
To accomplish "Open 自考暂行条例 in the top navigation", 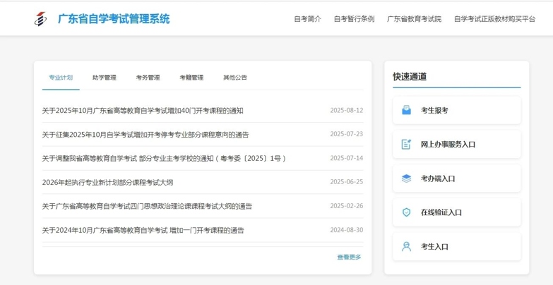I will click(x=354, y=19).
